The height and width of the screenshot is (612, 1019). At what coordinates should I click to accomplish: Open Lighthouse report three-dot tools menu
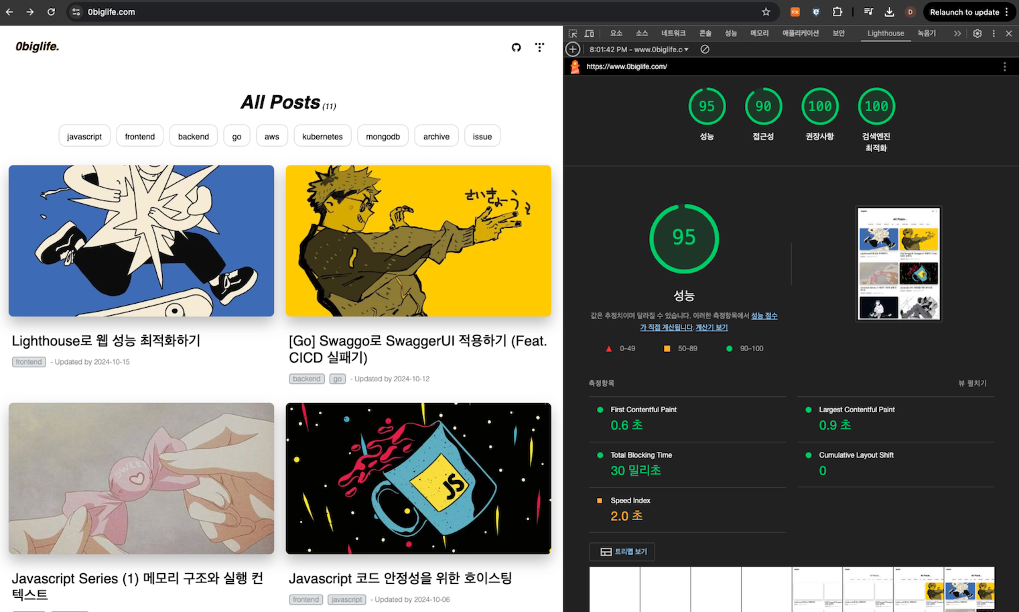click(x=1004, y=66)
